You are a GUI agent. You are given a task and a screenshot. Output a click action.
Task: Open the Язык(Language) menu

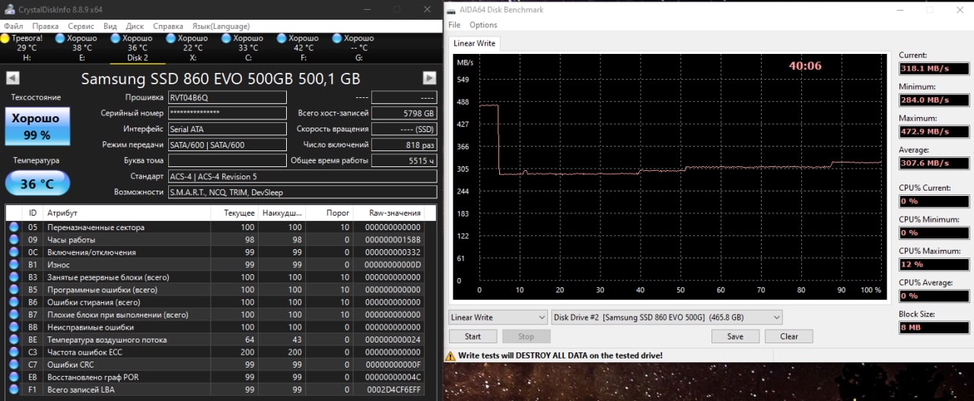pos(220,26)
